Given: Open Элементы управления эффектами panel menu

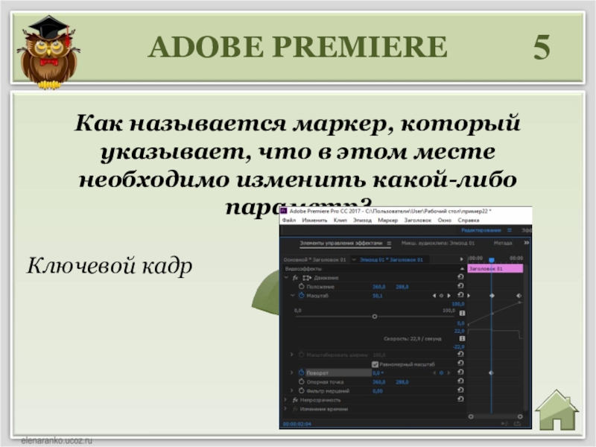Looking at the screenshot, I should pos(389,244).
